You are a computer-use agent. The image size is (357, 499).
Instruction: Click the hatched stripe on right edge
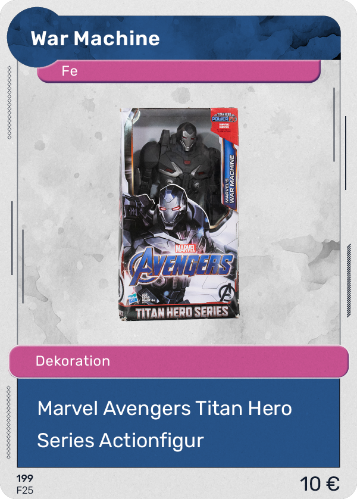349,280
